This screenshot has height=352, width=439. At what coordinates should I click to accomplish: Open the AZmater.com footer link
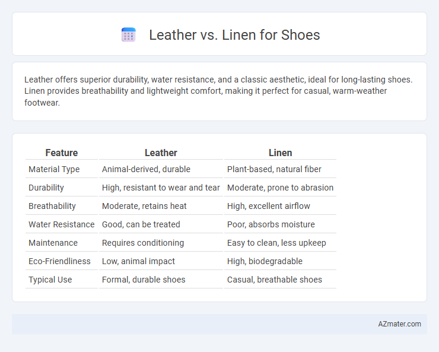[x=399, y=324]
